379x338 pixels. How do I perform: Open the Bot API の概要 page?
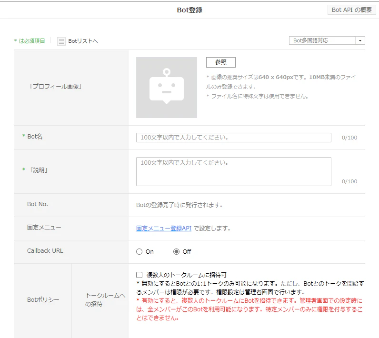[351, 10]
